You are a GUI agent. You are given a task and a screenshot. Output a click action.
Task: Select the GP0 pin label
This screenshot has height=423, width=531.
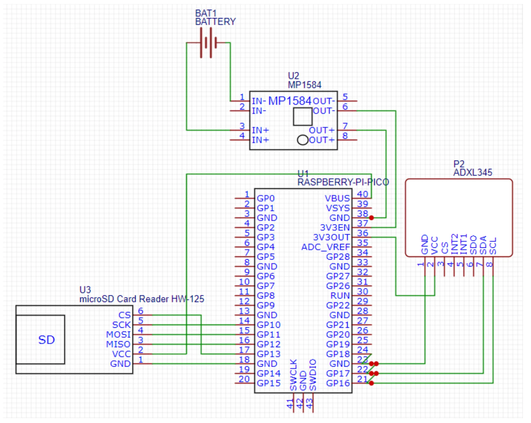(x=266, y=199)
